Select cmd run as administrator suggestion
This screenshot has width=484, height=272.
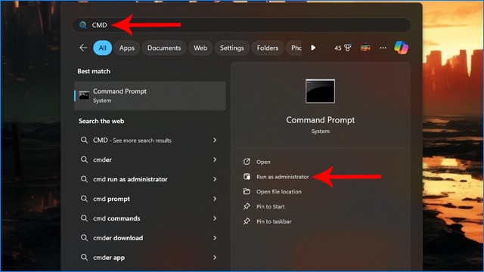coord(150,179)
